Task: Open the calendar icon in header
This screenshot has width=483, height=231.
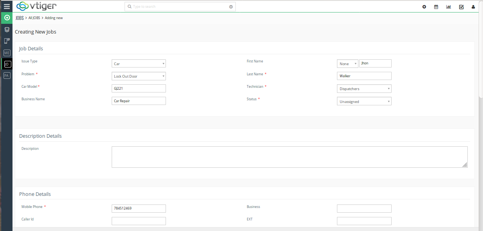Action: [436, 7]
